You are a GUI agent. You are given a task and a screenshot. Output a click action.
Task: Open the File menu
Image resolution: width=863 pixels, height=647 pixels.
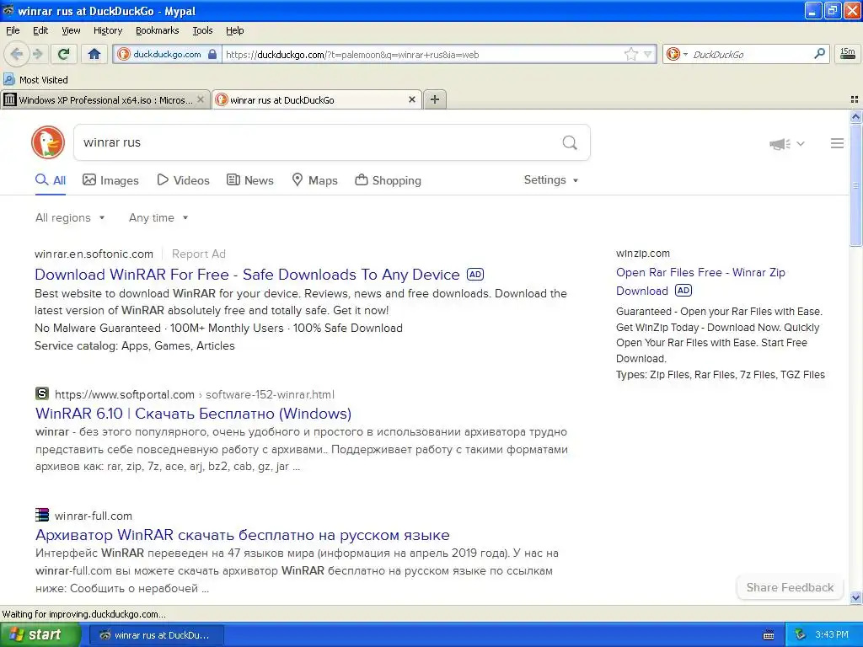coord(13,30)
